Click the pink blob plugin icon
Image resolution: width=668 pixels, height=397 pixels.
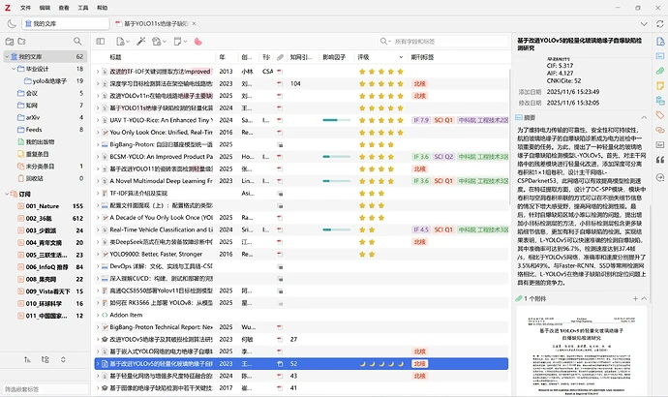tap(198, 42)
